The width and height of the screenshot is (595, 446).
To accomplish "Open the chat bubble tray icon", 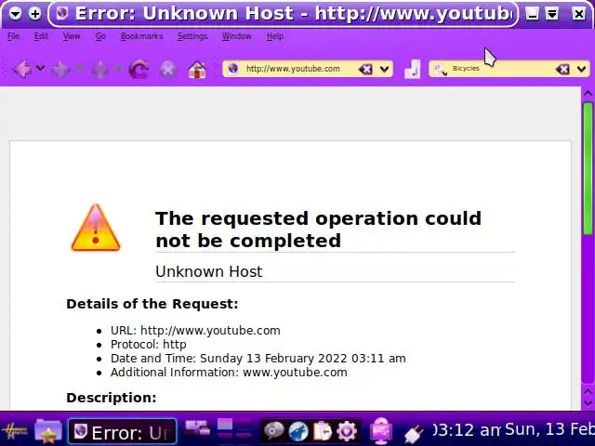I will [274, 431].
